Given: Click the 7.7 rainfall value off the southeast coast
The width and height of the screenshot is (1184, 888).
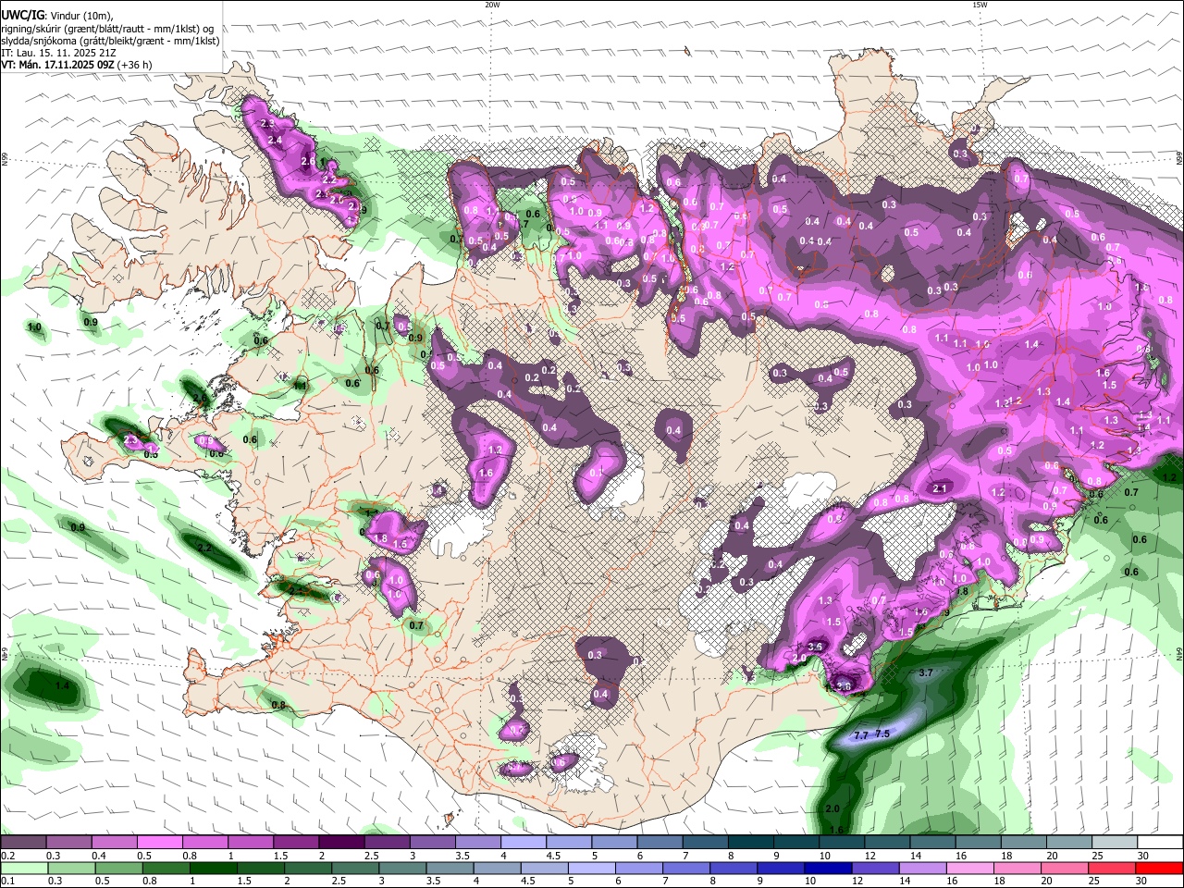Looking at the screenshot, I should click(860, 735).
